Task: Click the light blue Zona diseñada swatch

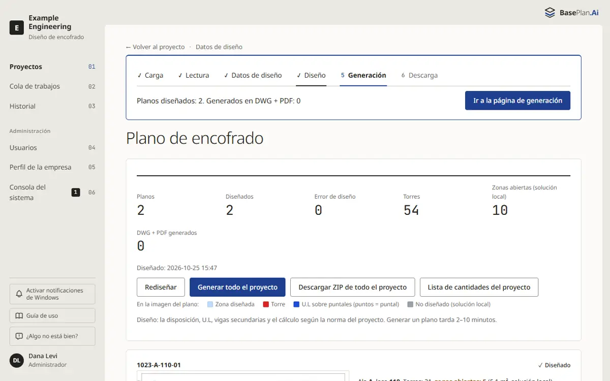Action: coord(210,304)
